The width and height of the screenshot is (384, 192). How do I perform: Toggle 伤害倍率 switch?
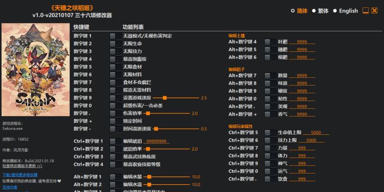pyautogui.click(x=115, y=113)
